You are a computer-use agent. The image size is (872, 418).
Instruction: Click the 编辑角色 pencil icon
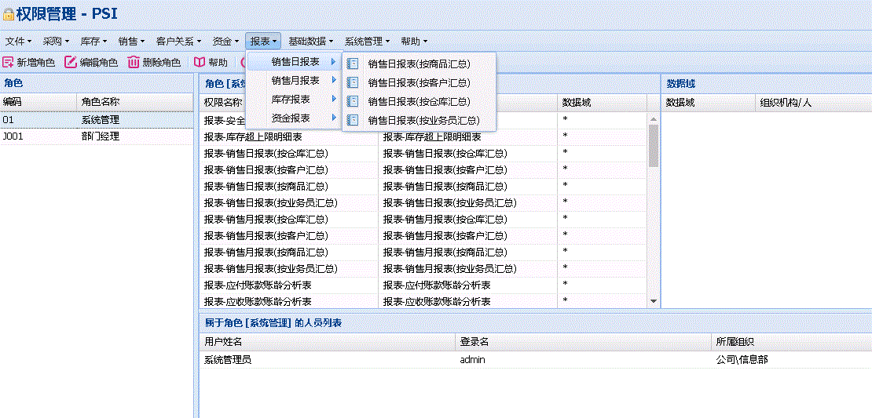click(71, 62)
